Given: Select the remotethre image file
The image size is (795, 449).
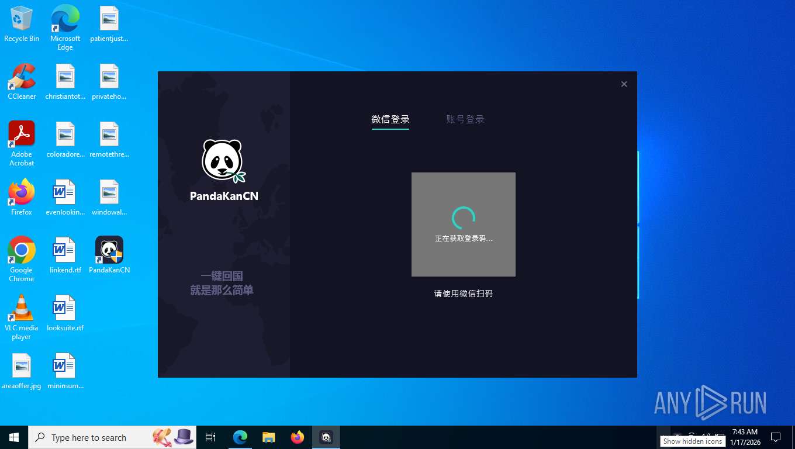Looking at the screenshot, I should click(109, 140).
